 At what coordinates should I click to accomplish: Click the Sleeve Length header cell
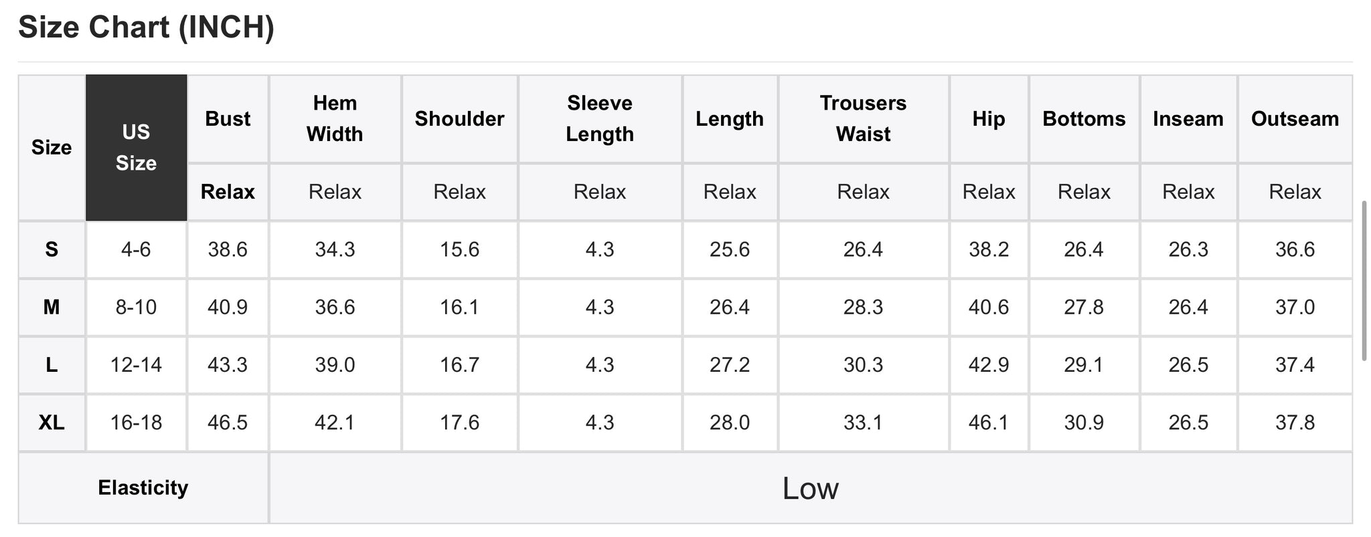click(600, 119)
